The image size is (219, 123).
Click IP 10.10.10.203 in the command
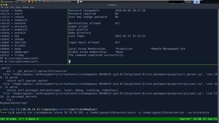(74, 113)
